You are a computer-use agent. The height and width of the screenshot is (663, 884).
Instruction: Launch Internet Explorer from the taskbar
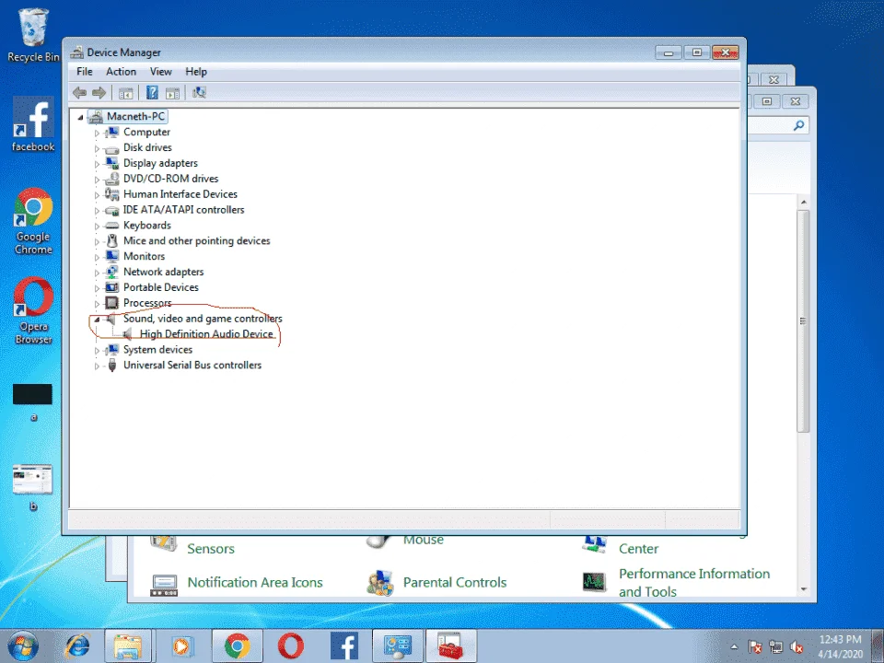(x=77, y=646)
